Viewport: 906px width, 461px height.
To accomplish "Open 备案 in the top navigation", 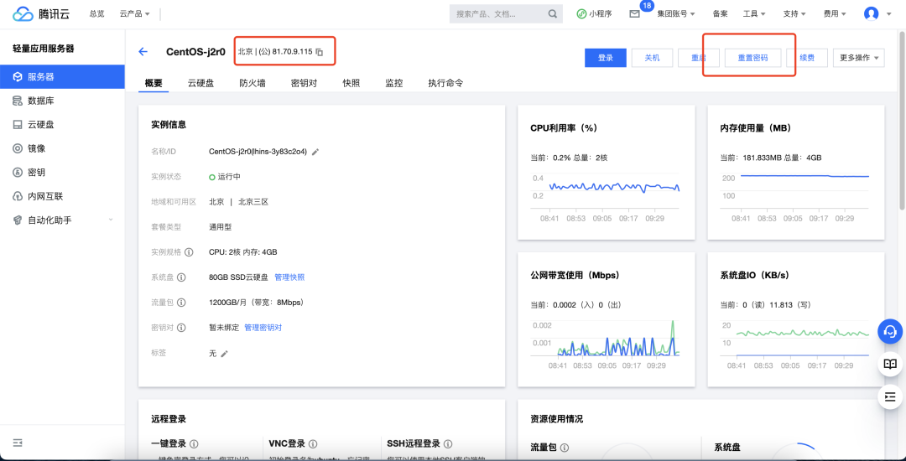I will coord(720,14).
